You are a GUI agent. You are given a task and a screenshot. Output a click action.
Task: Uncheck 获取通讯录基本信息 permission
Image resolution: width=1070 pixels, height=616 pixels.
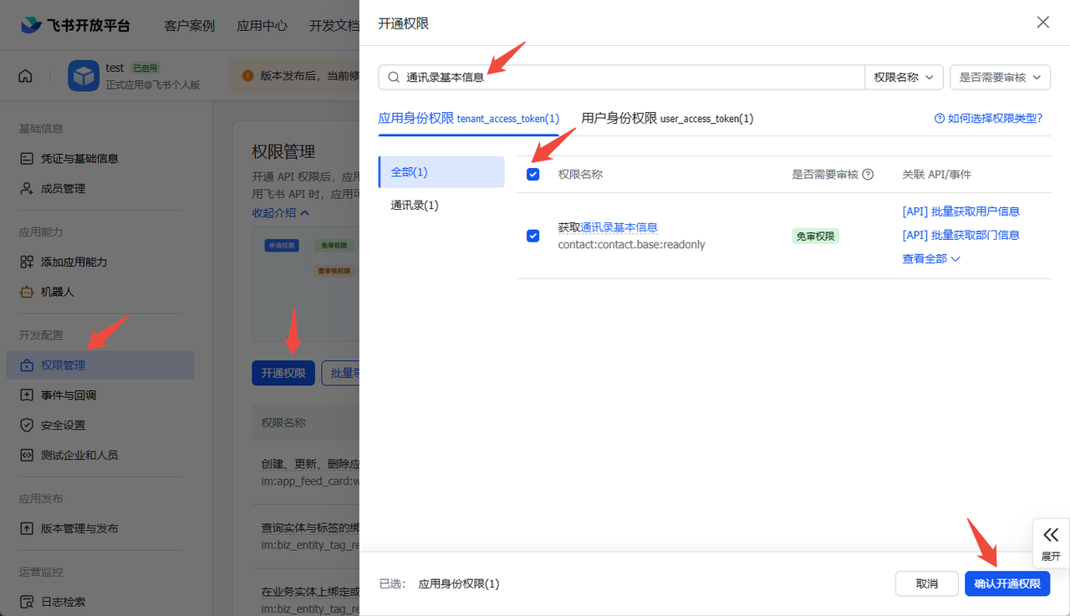tap(532, 236)
